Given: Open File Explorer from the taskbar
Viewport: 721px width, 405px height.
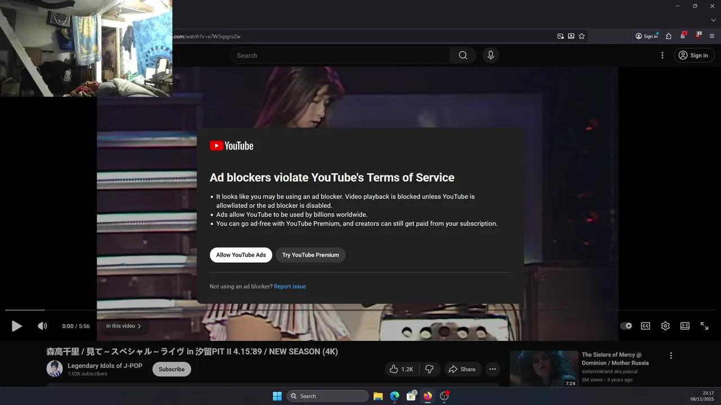Looking at the screenshot, I should tap(378, 396).
